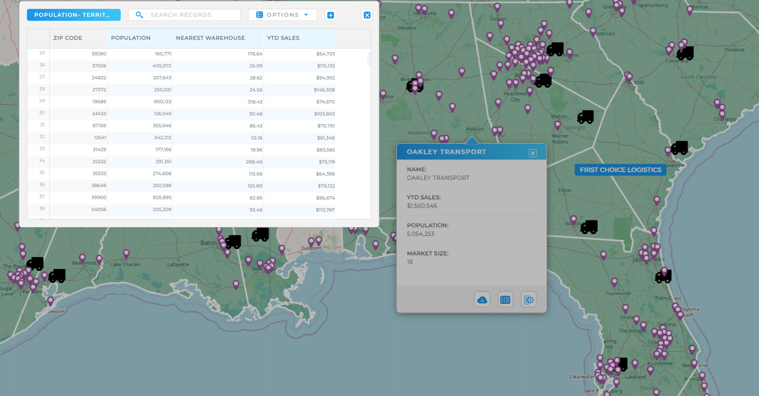The height and width of the screenshot is (396, 759).
Task: Click the table's vertical scrollbar
Action: coord(369,59)
